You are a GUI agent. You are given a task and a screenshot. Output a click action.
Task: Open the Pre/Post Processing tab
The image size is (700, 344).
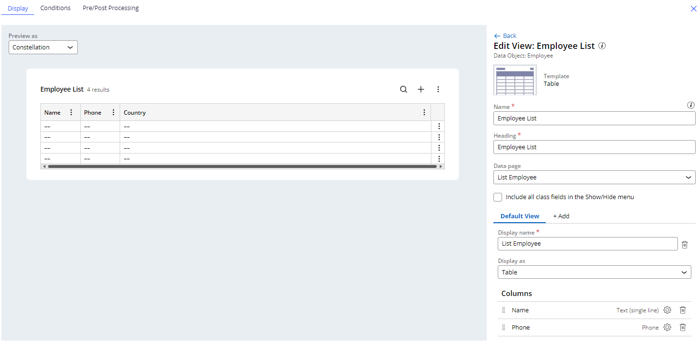[x=110, y=8]
